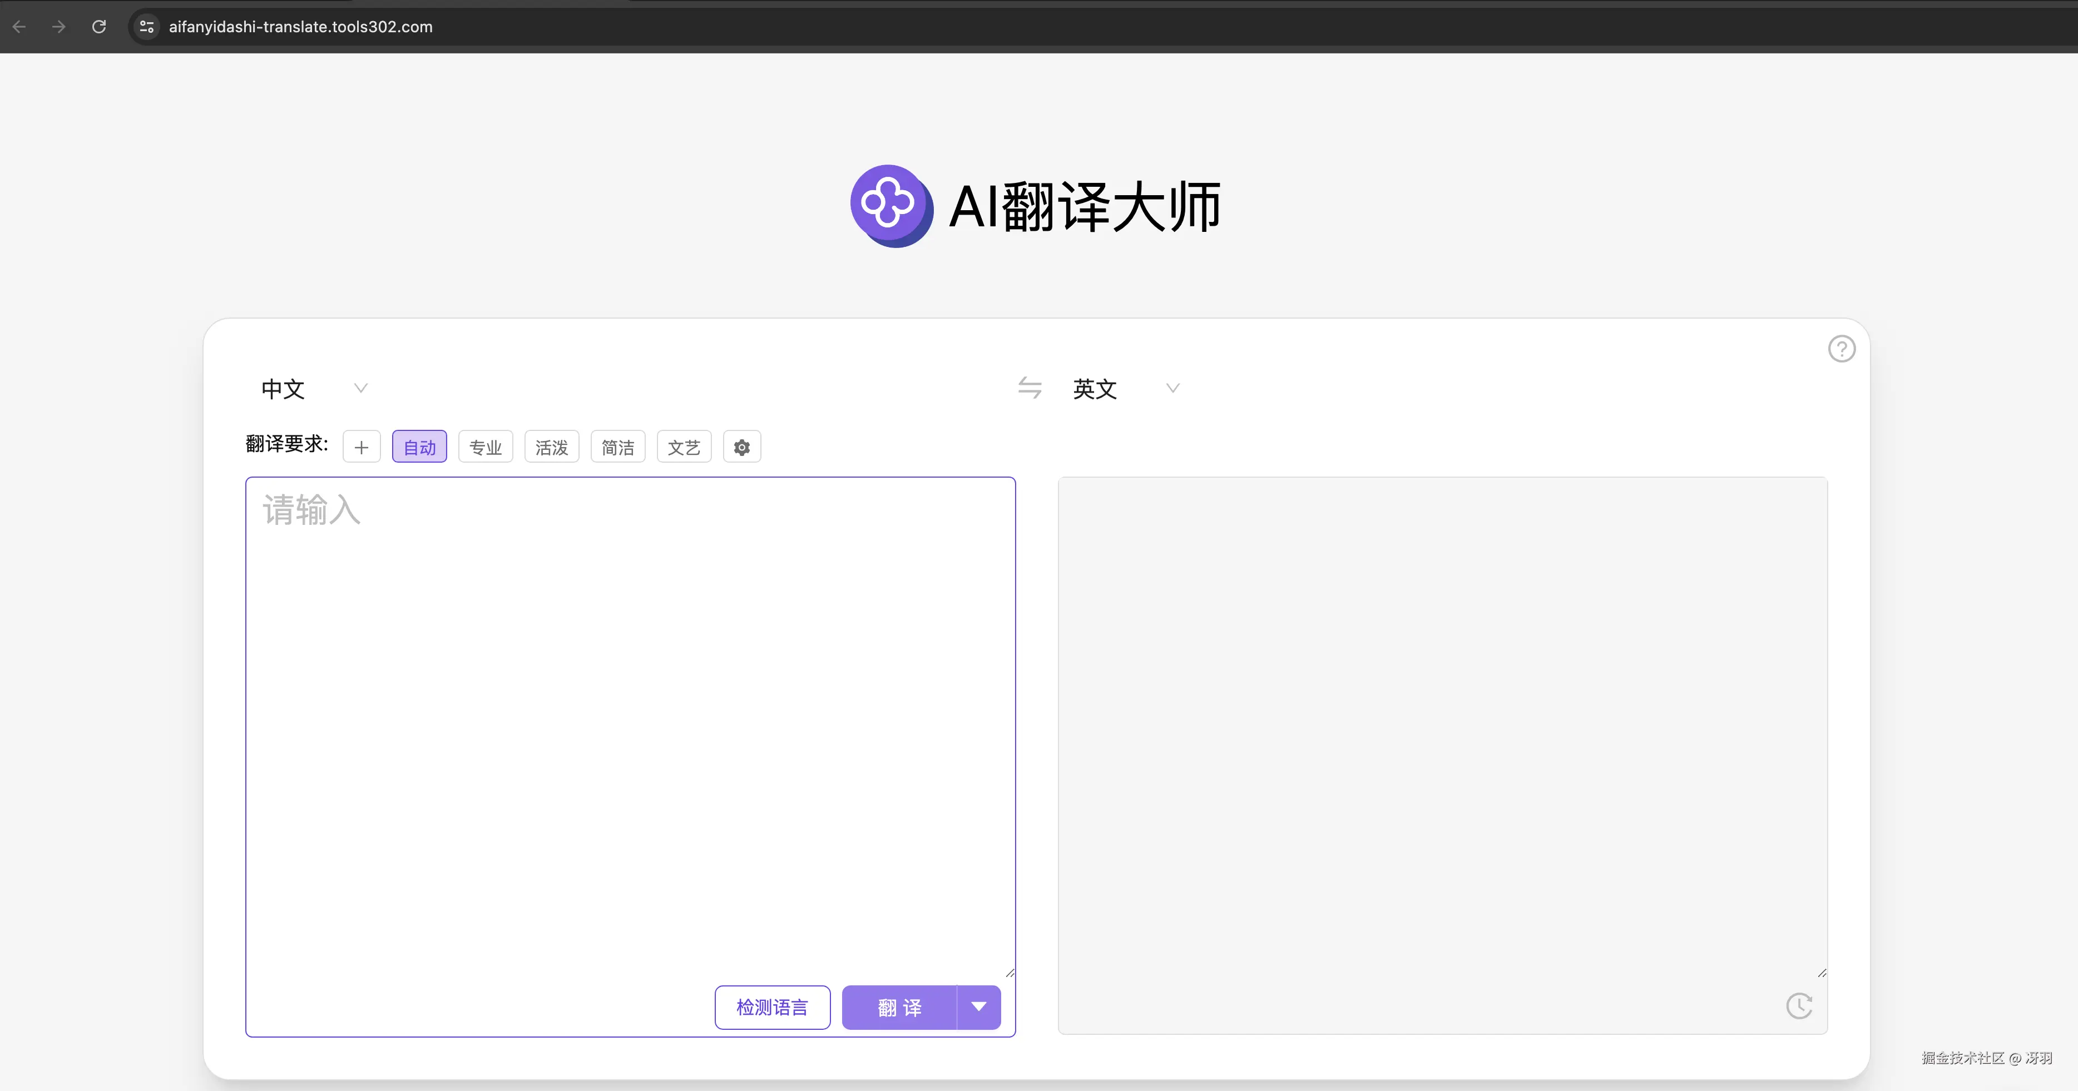Click the AI翻译大师 logo icon
2078x1091 pixels.
coord(892,206)
